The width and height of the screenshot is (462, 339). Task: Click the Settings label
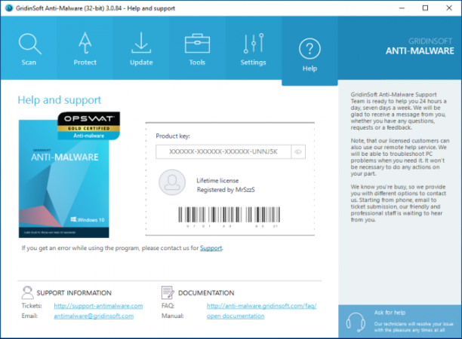pyautogui.click(x=254, y=63)
